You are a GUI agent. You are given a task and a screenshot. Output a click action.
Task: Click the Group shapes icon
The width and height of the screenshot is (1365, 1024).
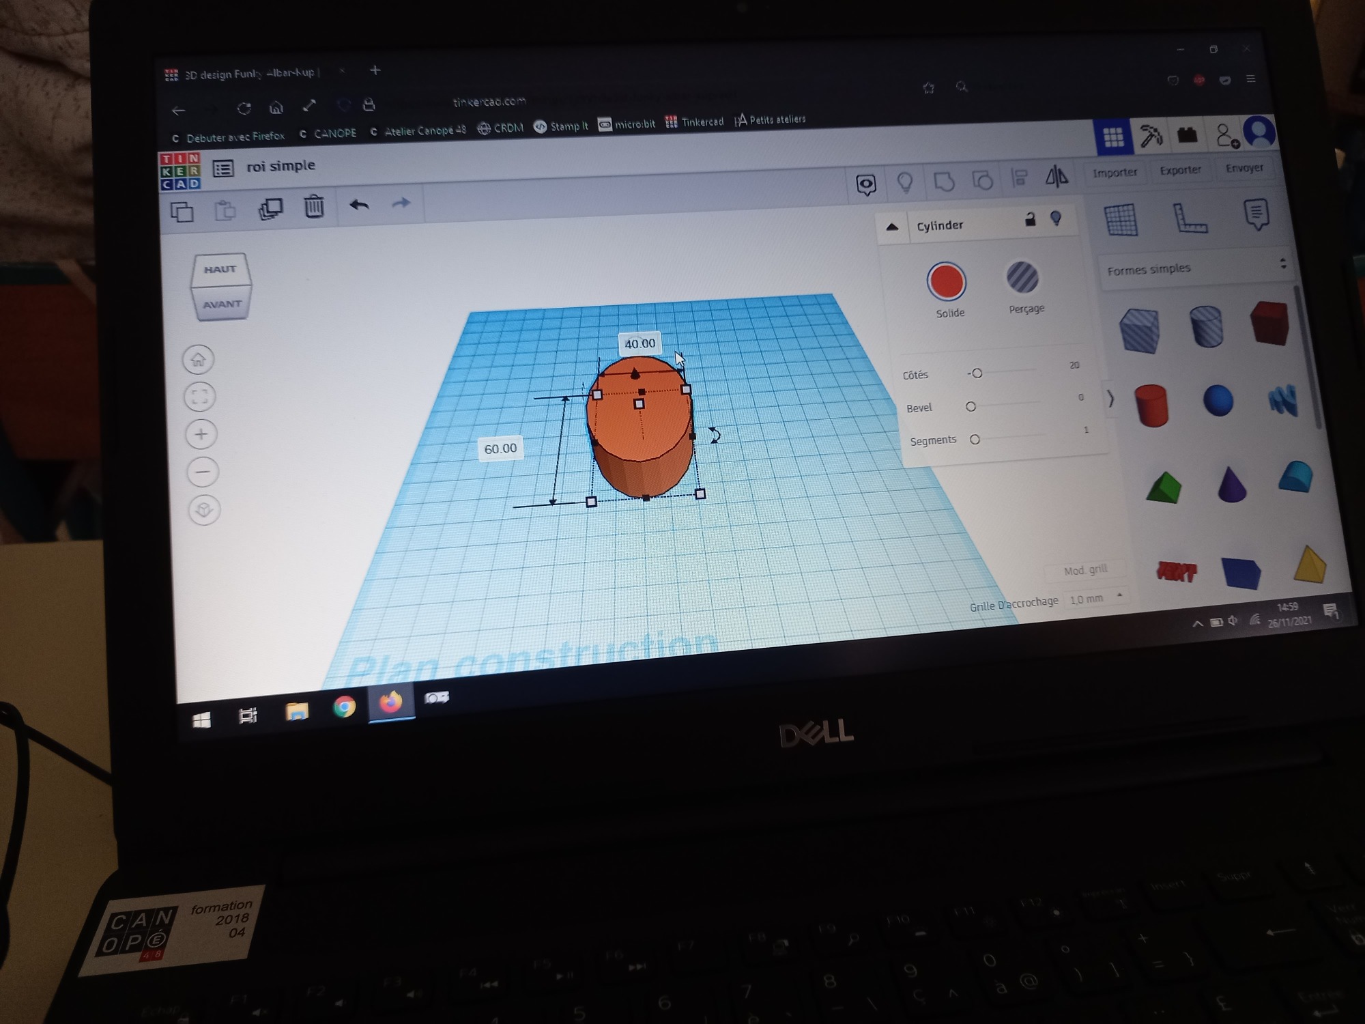point(944,181)
